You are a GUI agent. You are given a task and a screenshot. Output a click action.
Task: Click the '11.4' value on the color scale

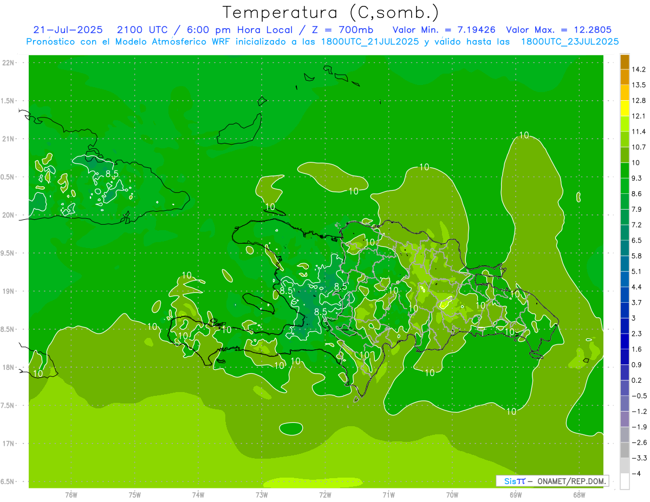point(639,132)
